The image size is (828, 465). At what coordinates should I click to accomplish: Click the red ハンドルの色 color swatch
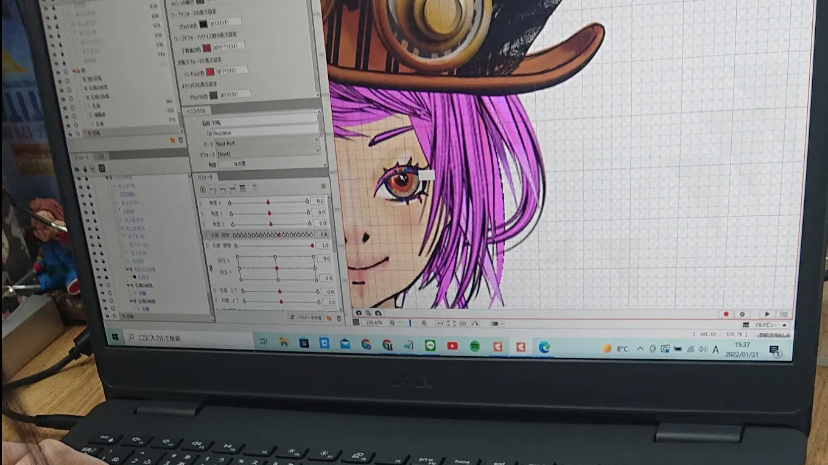[210, 71]
